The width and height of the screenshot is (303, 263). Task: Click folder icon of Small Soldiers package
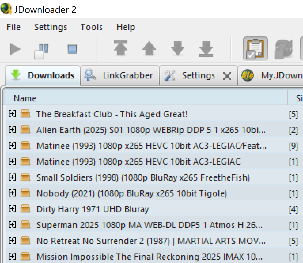(25, 177)
